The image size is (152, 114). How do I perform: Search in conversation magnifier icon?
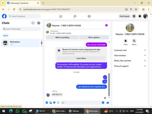[x=134, y=41]
